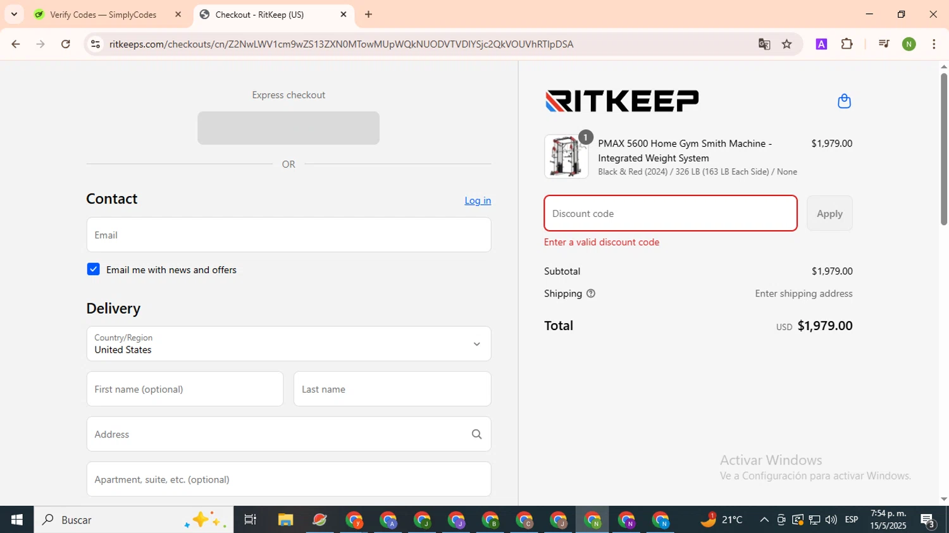Click the Express checkout button placeholder

click(x=288, y=128)
